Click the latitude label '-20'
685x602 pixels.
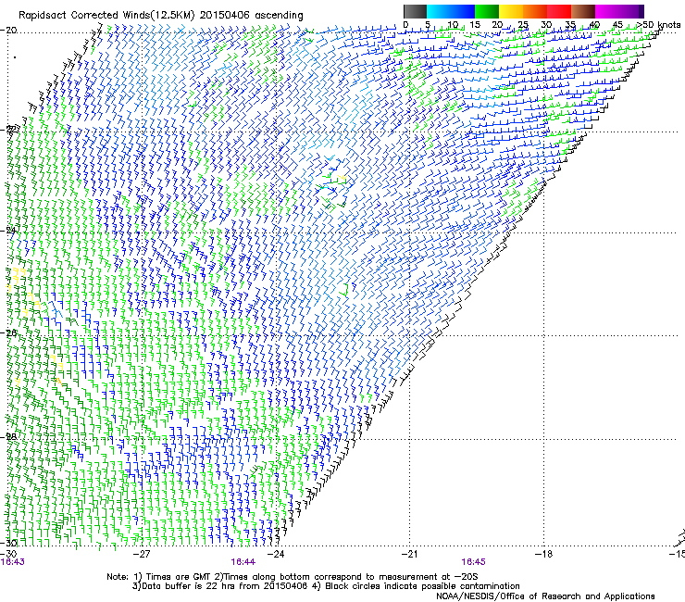click(x=8, y=31)
